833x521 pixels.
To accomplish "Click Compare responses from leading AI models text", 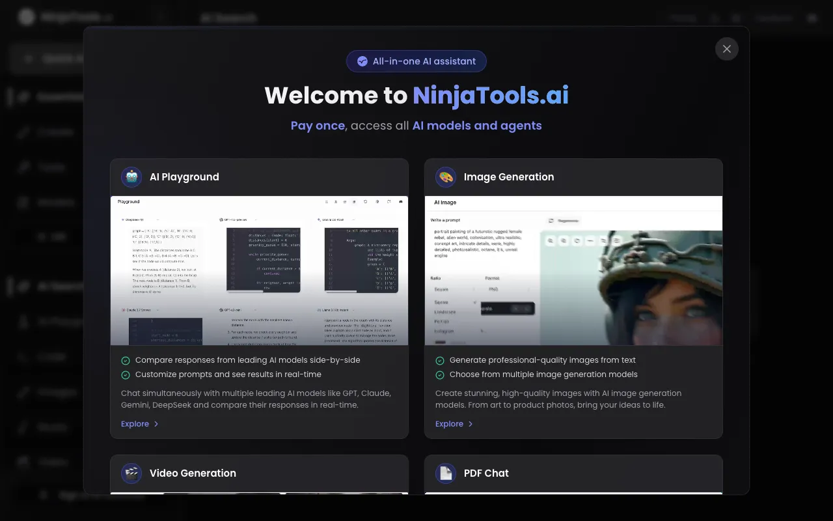I will pyautogui.click(x=247, y=360).
